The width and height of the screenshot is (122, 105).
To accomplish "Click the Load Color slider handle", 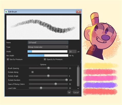I will pos(41,88).
